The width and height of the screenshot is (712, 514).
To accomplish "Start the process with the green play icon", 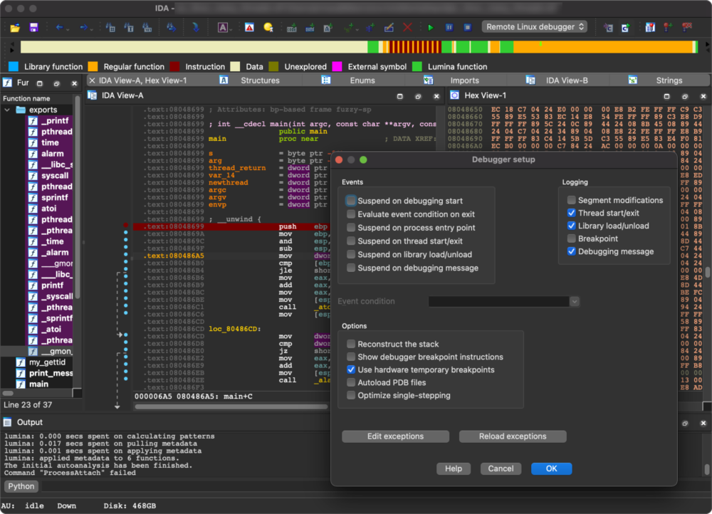I will 430,26.
